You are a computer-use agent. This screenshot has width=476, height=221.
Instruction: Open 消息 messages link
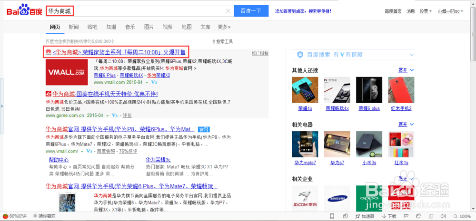411,11
